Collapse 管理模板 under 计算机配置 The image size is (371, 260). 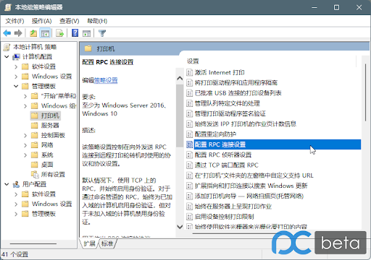tap(16, 86)
